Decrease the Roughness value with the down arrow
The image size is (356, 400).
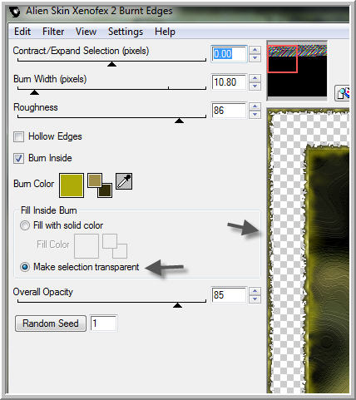(x=255, y=115)
